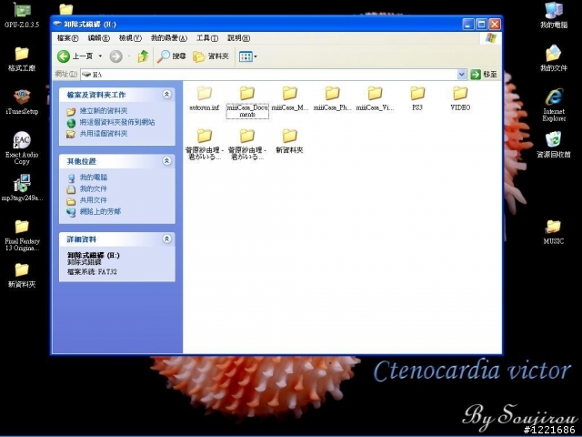The width and height of the screenshot is (582, 437).
Task: Collapse the 詳細資料 panel
Action: 166,239
